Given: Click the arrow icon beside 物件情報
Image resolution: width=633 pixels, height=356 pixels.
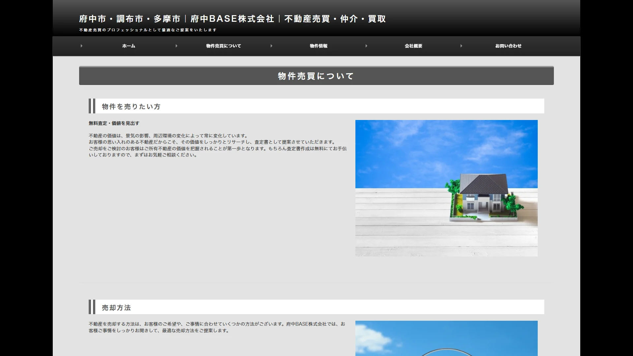Looking at the screenshot, I should coord(271,46).
